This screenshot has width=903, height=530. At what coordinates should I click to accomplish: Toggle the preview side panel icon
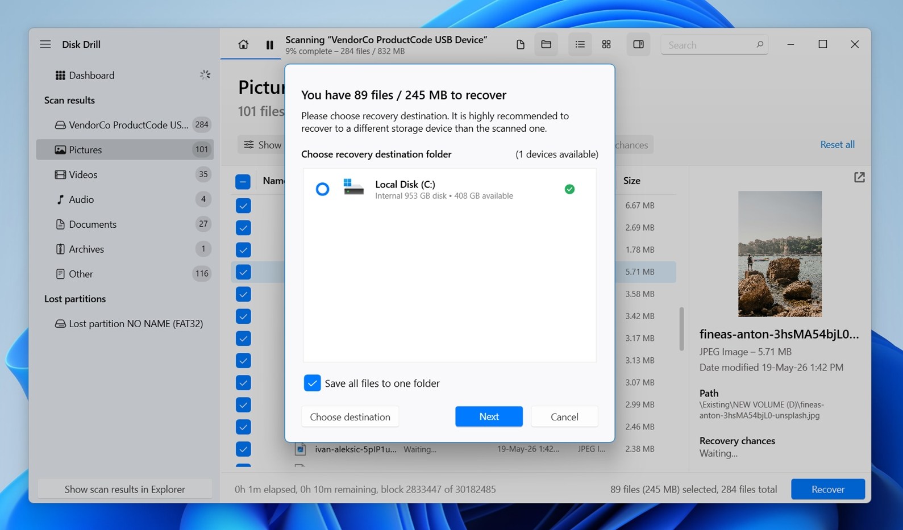click(x=638, y=44)
